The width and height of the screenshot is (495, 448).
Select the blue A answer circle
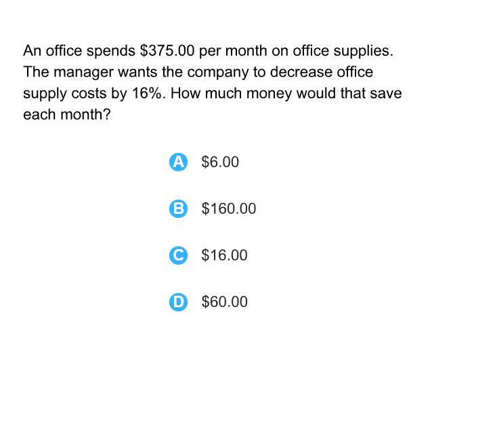click(178, 162)
